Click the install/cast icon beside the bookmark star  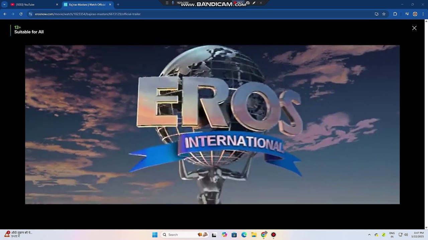tap(377, 14)
